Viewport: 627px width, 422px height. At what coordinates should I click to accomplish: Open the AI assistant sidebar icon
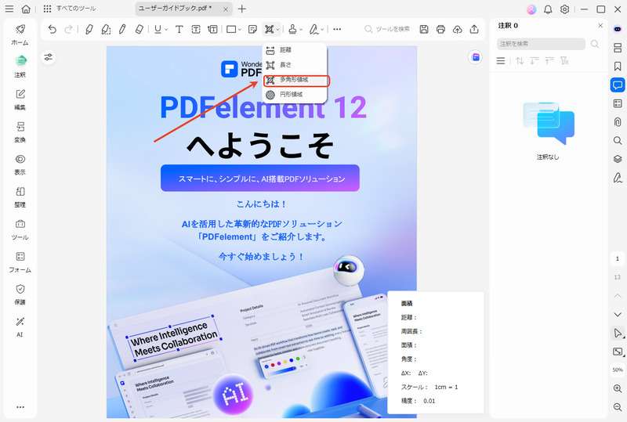618,29
